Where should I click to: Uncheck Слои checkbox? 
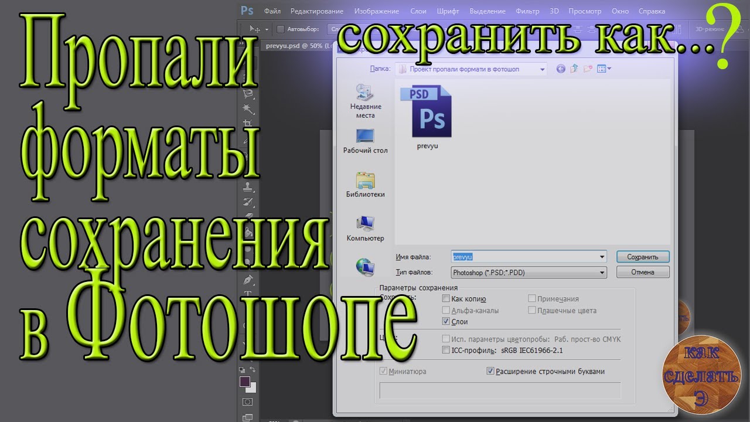point(446,322)
